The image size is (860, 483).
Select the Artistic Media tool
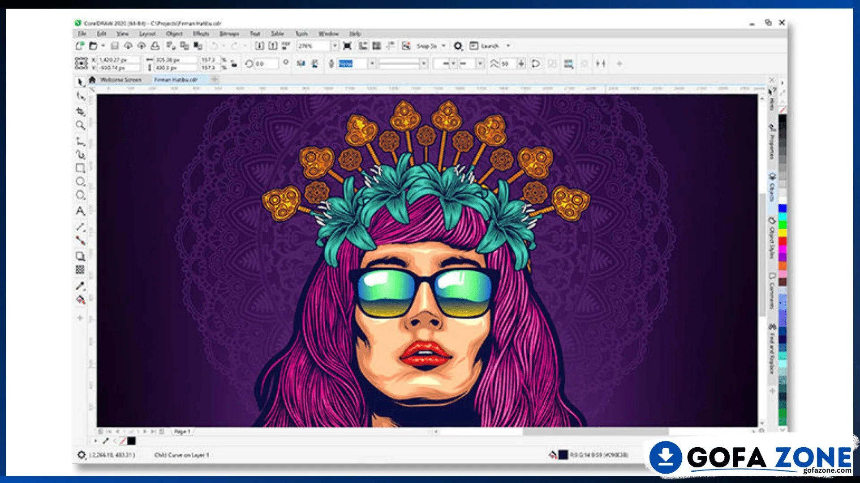80,155
